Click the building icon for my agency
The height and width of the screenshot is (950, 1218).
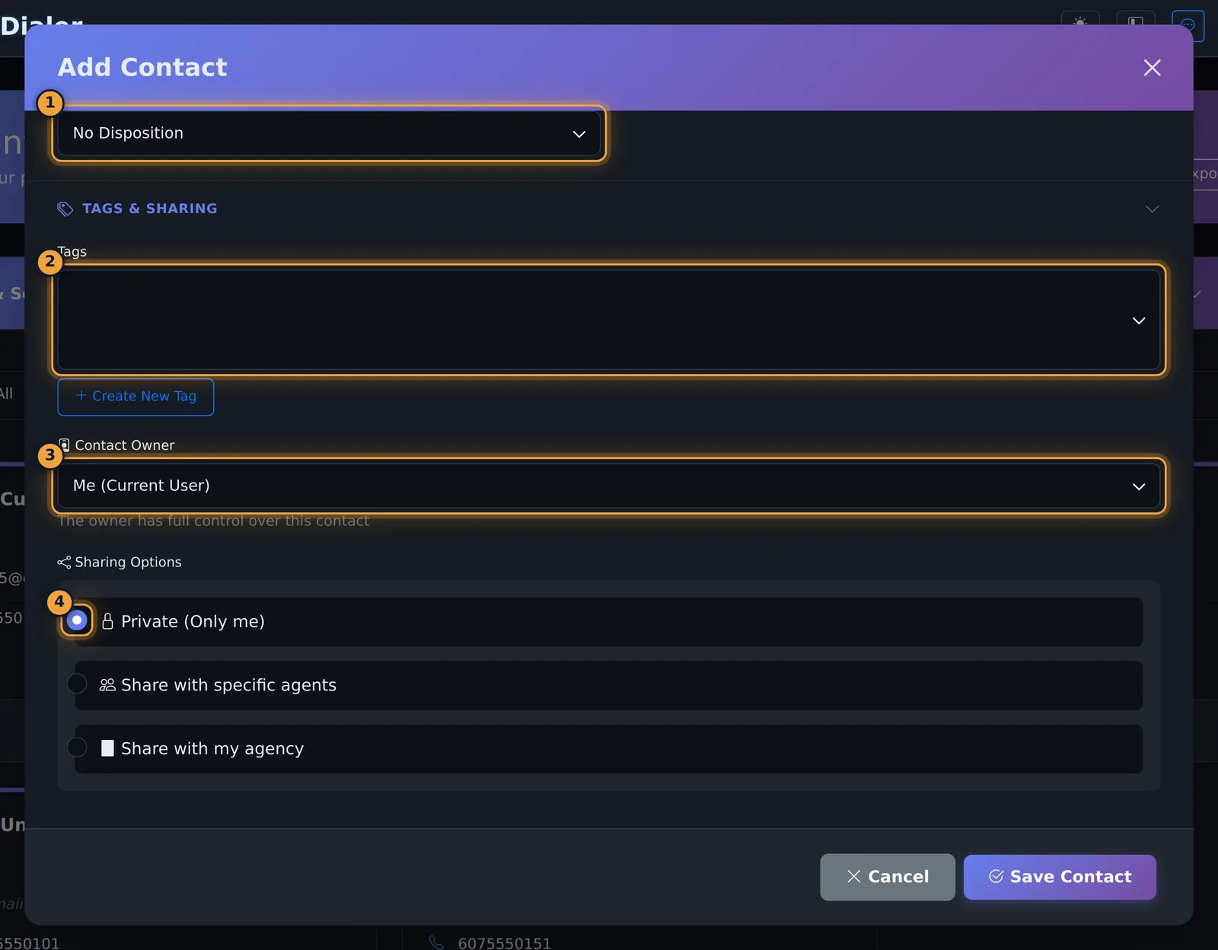(x=107, y=748)
